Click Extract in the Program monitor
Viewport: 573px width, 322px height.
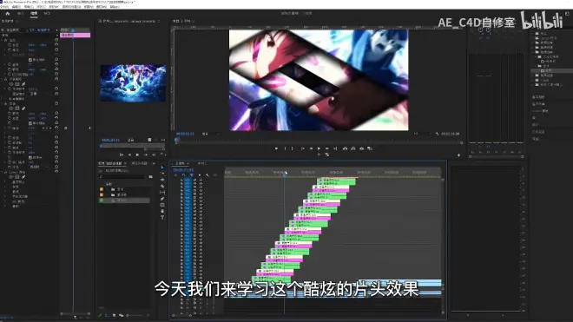click(x=353, y=148)
